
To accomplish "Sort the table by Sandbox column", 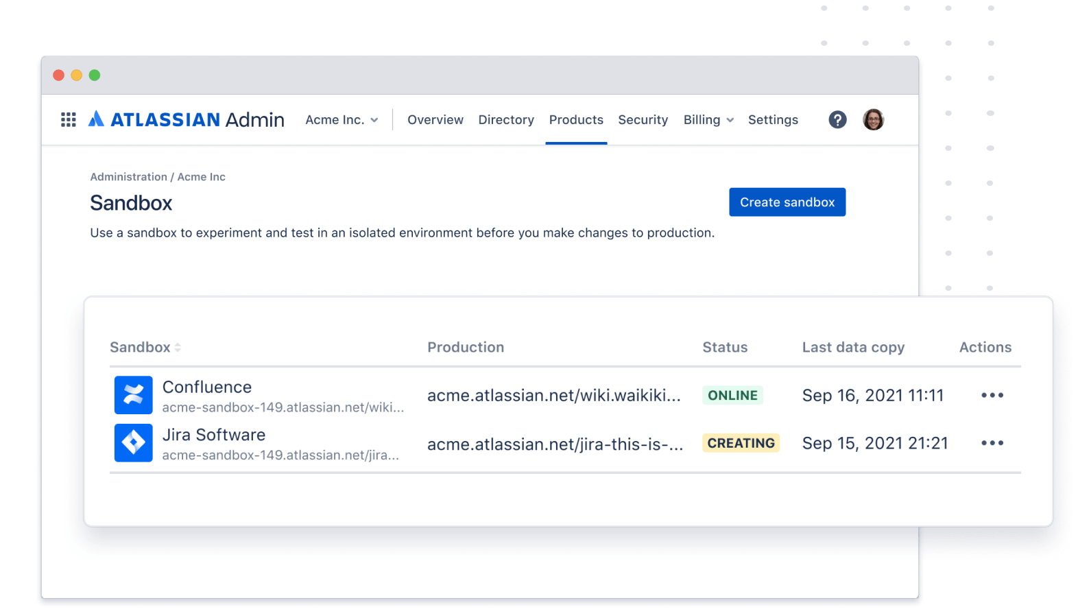I will tap(145, 348).
